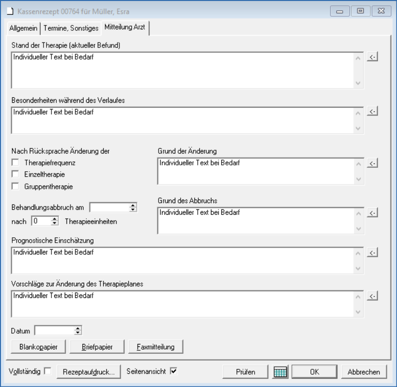Click arrow button beside Prognostische Einschätzung field
The image size is (397, 387).
(373, 253)
